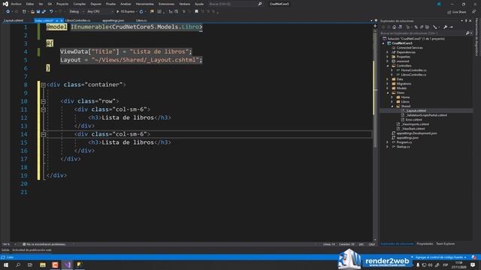Click the navigate backward circle icon
Screen dimensions: 481x270
point(8,12)
